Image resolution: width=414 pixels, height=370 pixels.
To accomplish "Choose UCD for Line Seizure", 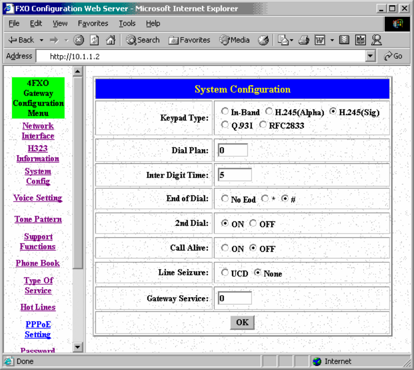I will pyautogui.click(x=225, y=273).
